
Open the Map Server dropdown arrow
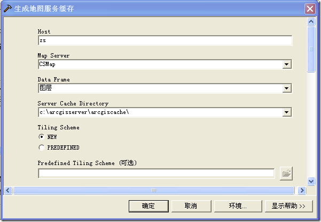tap(287, 64)
